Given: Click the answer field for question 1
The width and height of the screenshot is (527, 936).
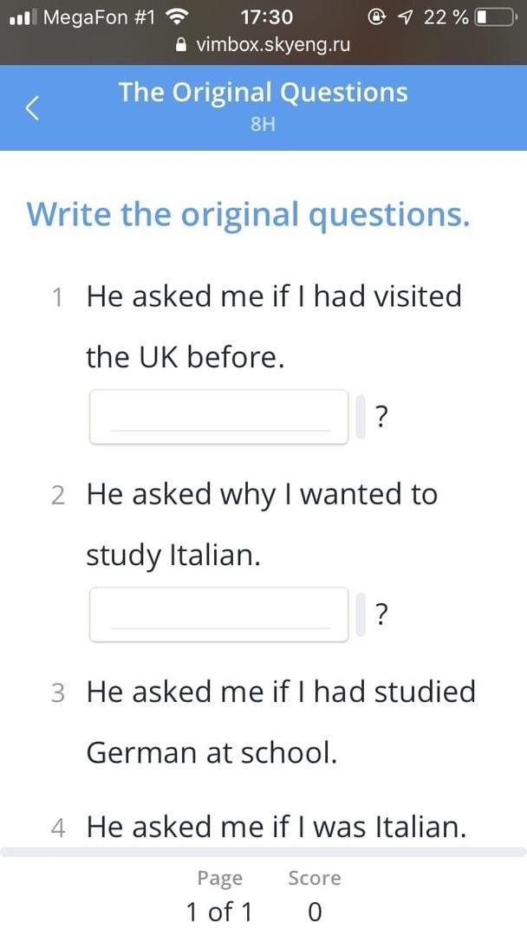Looking at the screenshot, I should (218, 417).
